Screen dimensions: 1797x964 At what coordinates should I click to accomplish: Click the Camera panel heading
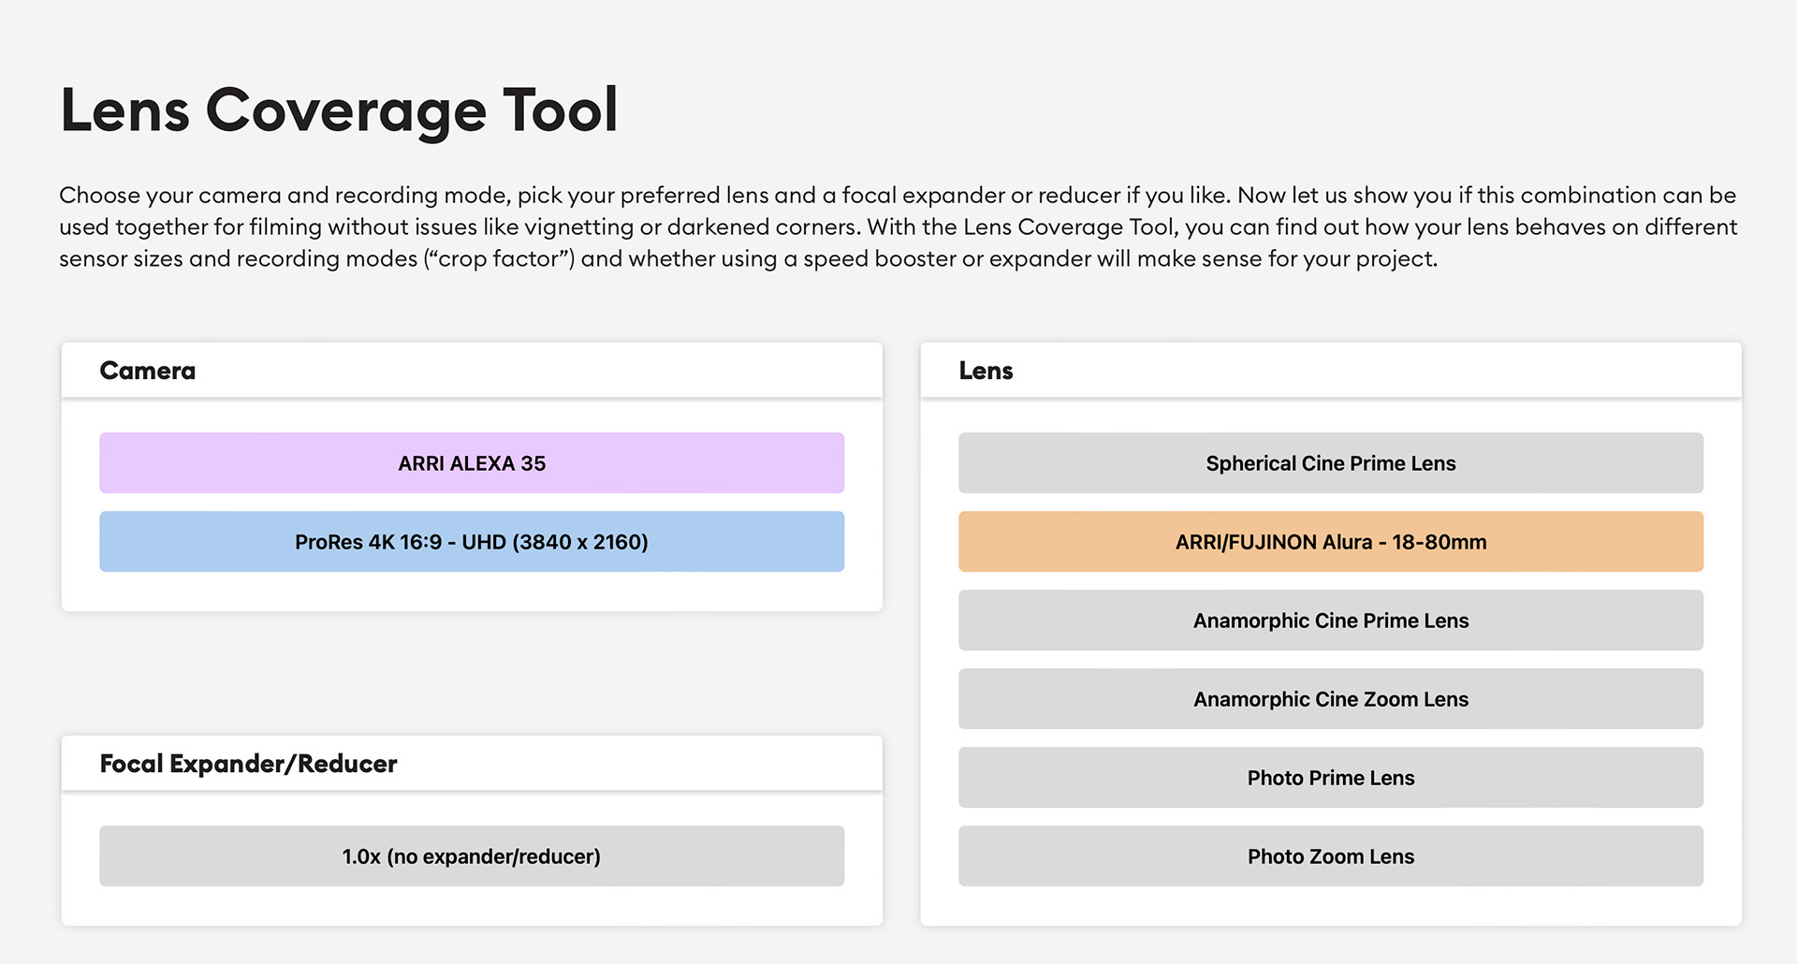click(x=148, y=371)
